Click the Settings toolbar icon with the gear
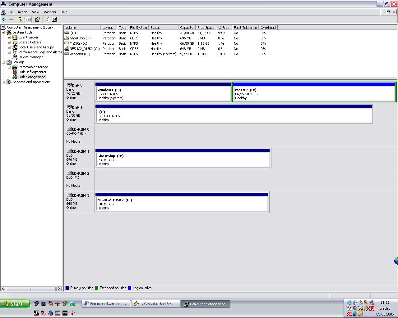Screen dimensions: 398x318 point(54,20)
